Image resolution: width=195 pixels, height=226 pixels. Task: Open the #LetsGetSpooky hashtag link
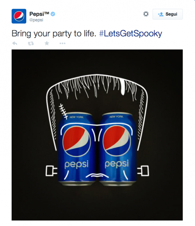pyautogui.click(x=131, y=34)
